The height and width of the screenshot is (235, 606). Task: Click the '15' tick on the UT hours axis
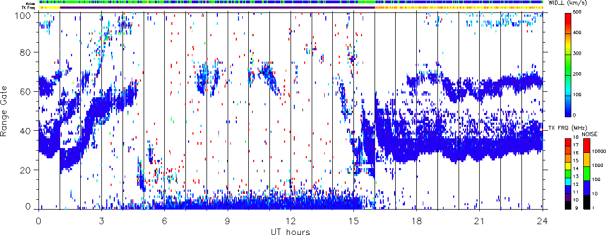(x=353, y=221)
